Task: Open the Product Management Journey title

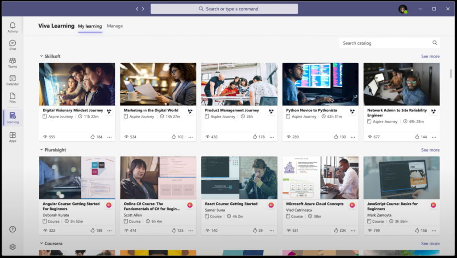Action: [x=232, y=110]
